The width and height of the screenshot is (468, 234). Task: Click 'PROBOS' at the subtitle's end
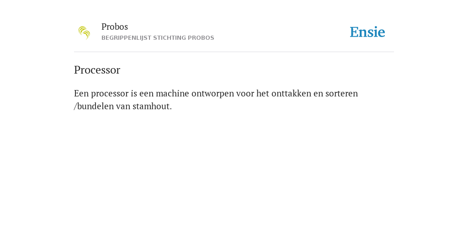coord(201,38)
